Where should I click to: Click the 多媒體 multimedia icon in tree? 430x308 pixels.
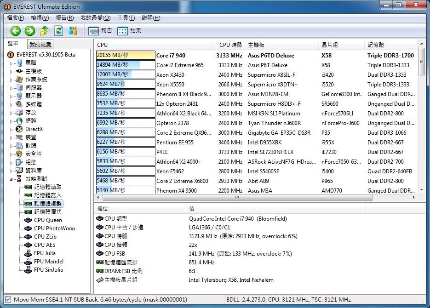(x=19, y=104)
